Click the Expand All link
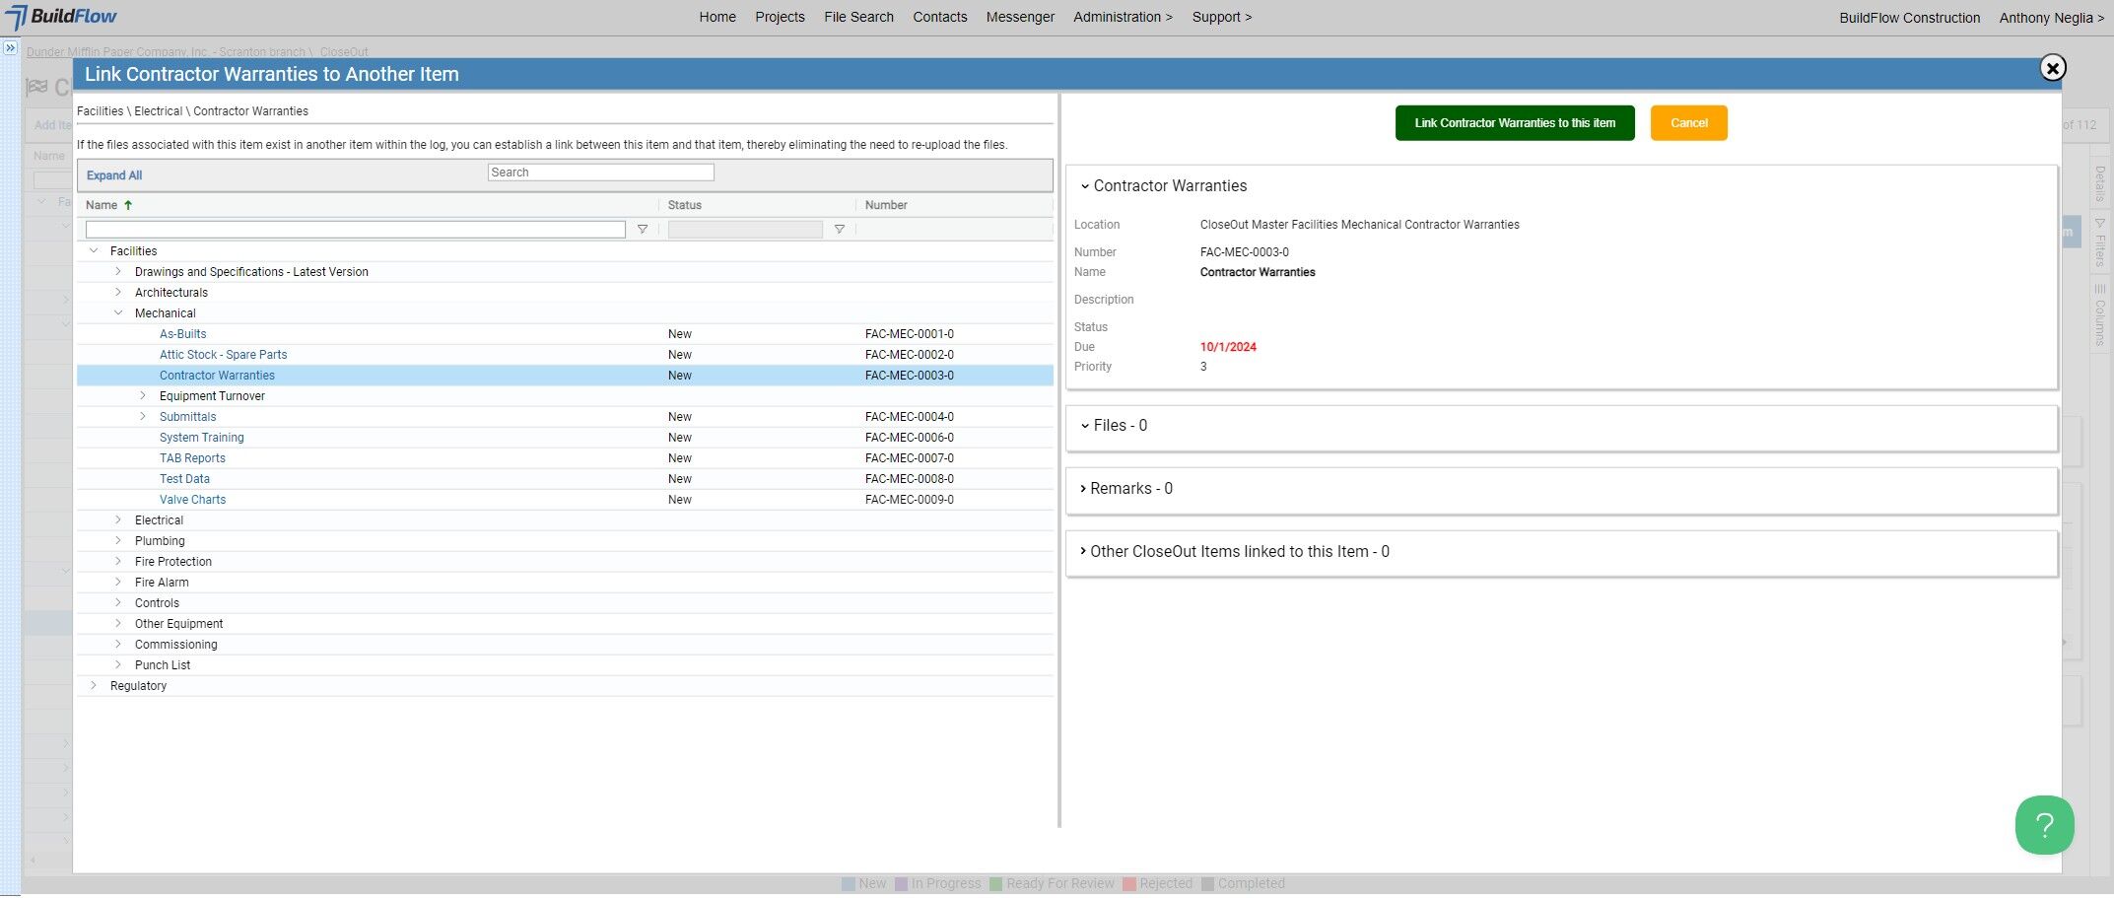Screen dimensions: 2114x898 point(114,175)
